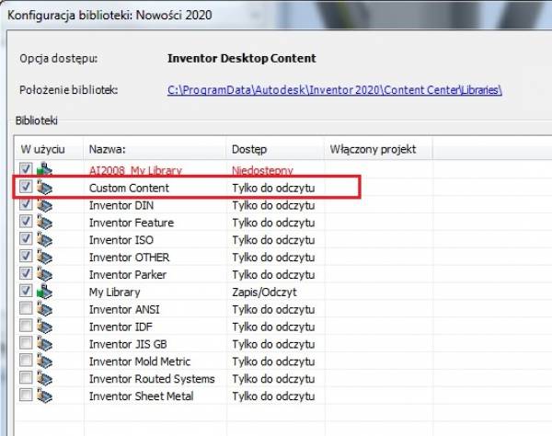The image size is (552, 436).
Task: Click the AI2008_My Library library icon
Action: click(45, 169)
